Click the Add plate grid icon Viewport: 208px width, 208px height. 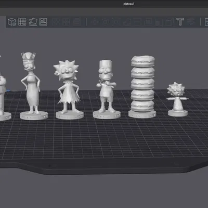point(22,22)
